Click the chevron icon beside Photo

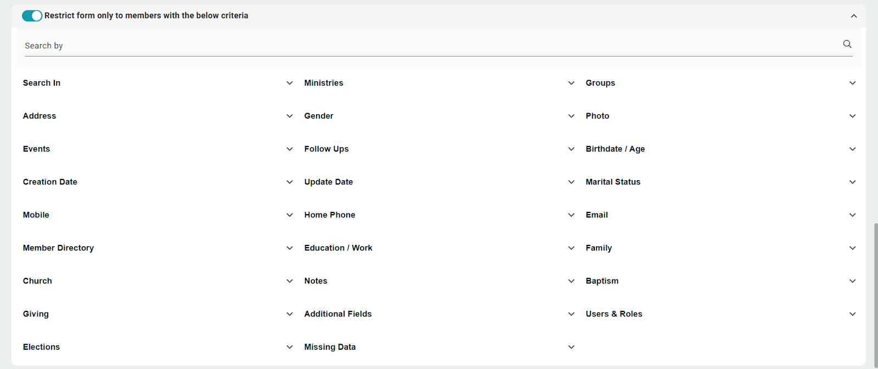click(x=852, y=116)
